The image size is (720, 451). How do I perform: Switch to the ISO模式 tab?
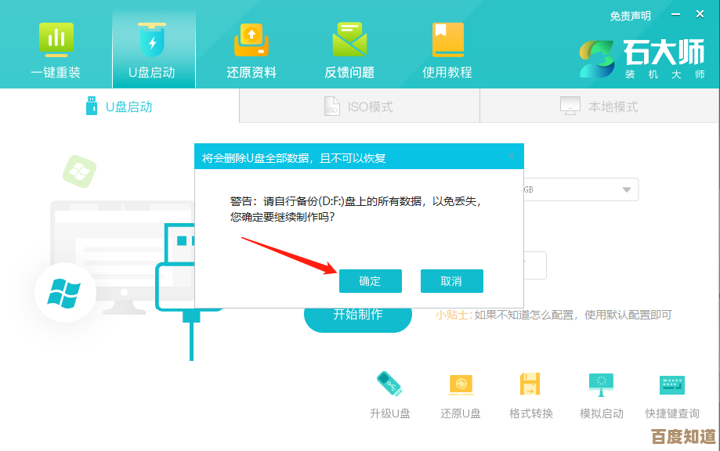[x=359, y=106]
